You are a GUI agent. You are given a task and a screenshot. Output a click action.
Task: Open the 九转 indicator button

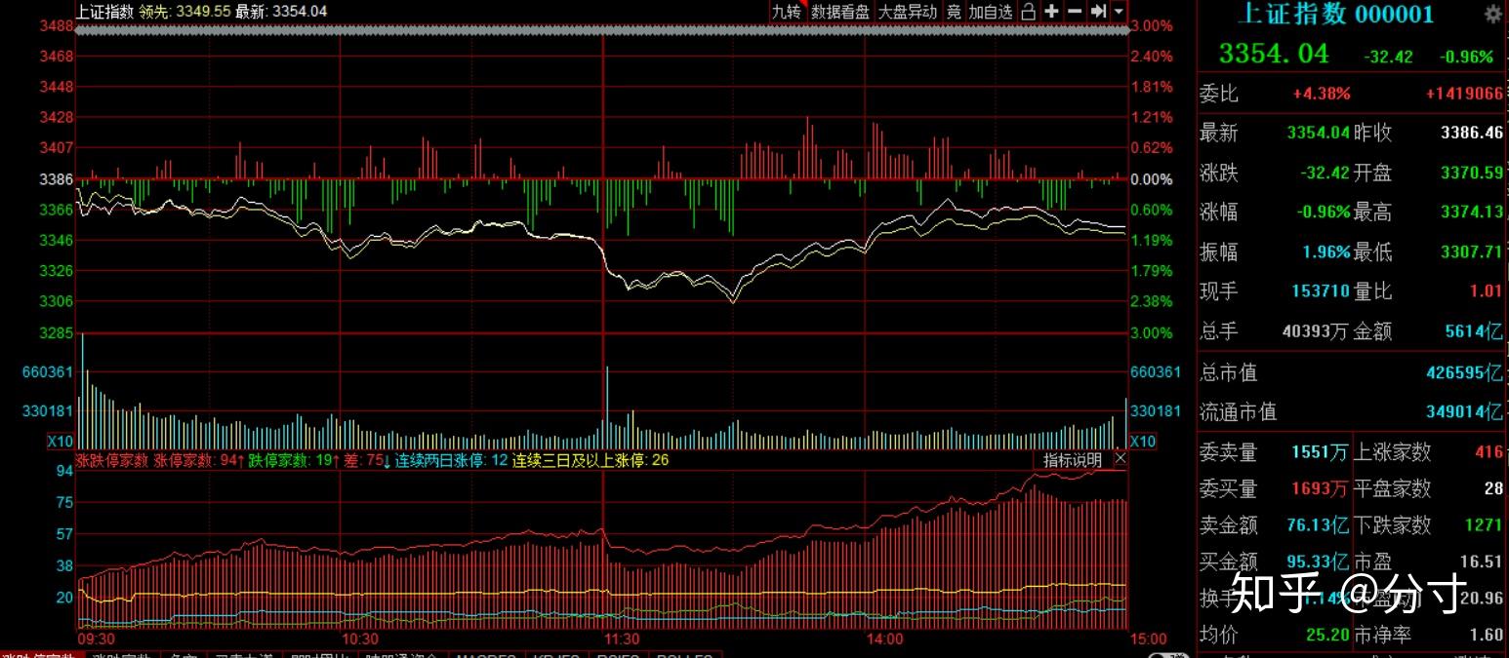(x=786, y=12)
